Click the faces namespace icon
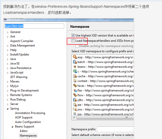This screenshot has height=139, width=162. (x=75, y=85)
